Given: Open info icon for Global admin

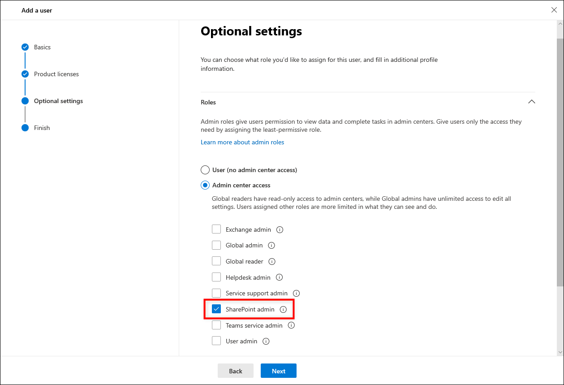Looking at the screenshot, I should [x=271, y=246].
